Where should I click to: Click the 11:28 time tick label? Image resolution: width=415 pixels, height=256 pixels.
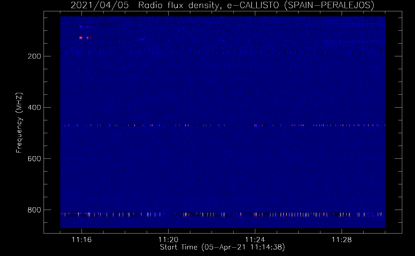(342, 240)
